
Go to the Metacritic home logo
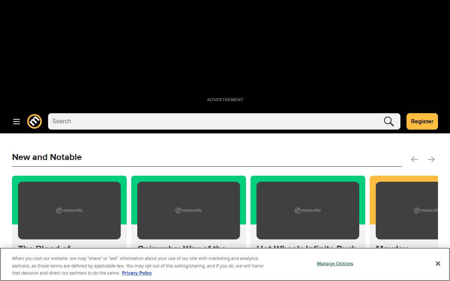34,121
